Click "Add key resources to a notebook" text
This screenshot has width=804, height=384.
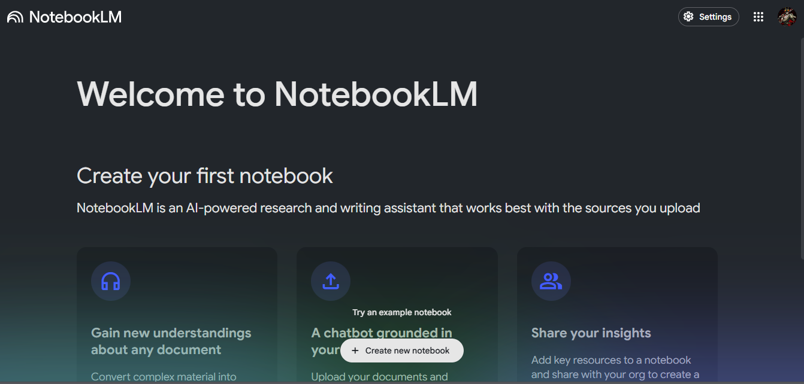[x=611, y=360]
